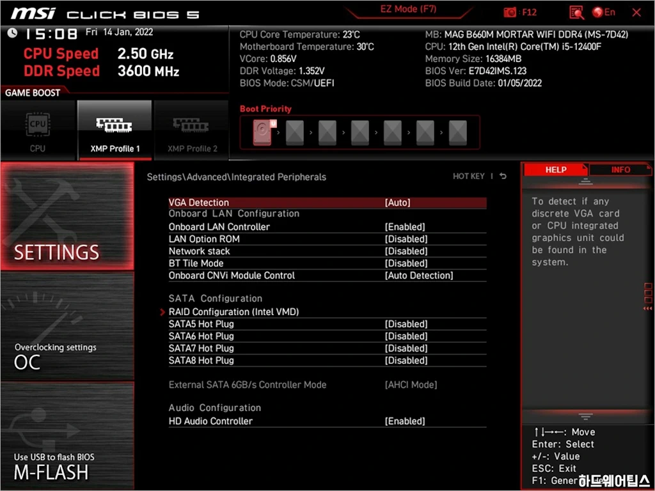Click the HOT KEY label

coord(468,176)
